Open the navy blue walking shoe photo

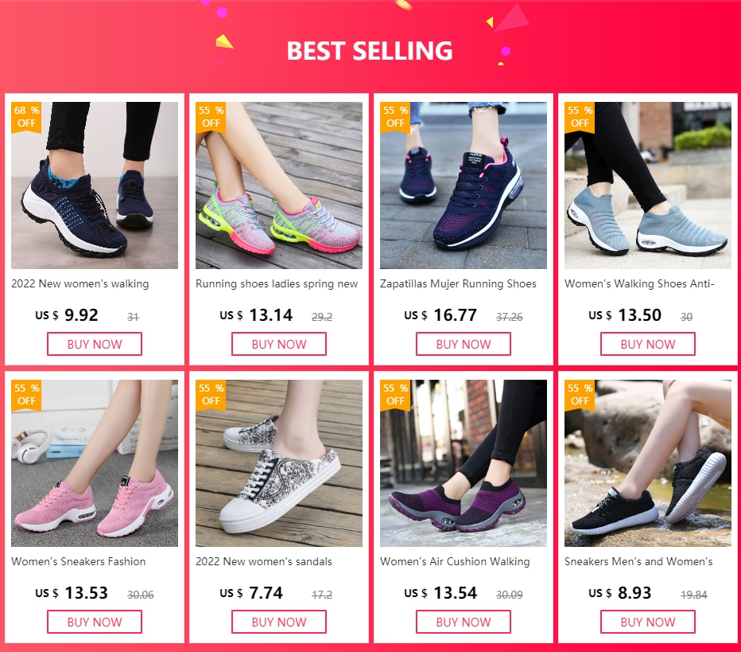(95, 185)
